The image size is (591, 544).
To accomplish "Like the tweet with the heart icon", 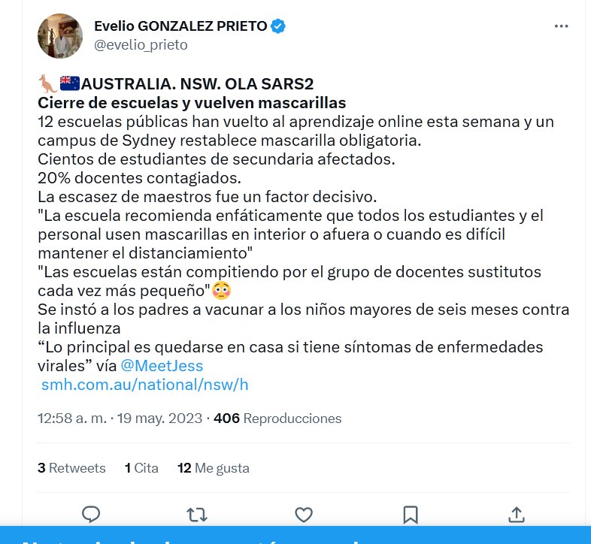I will (304, 515).
